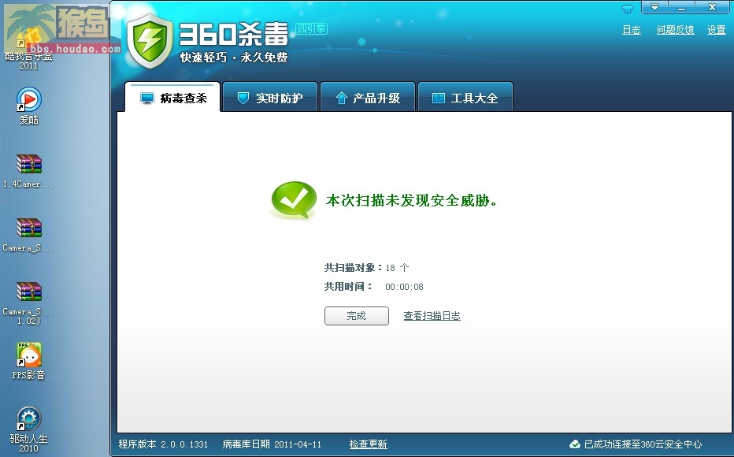Select the PPS影音 desktop icon
The height and width of the screenshot is (457, 734).
click(28, 361)
